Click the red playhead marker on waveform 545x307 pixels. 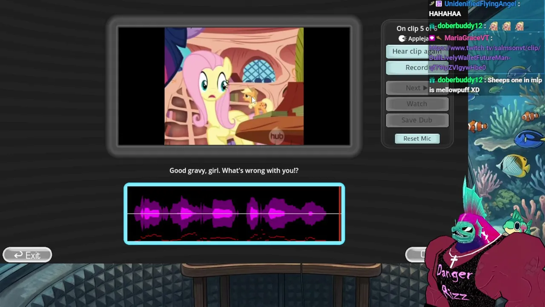coord(340,214)
